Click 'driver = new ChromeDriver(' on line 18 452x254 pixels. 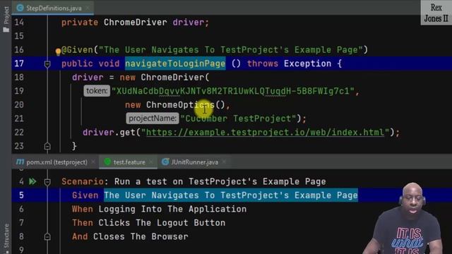pyautogui.click(x=141, y=78)
